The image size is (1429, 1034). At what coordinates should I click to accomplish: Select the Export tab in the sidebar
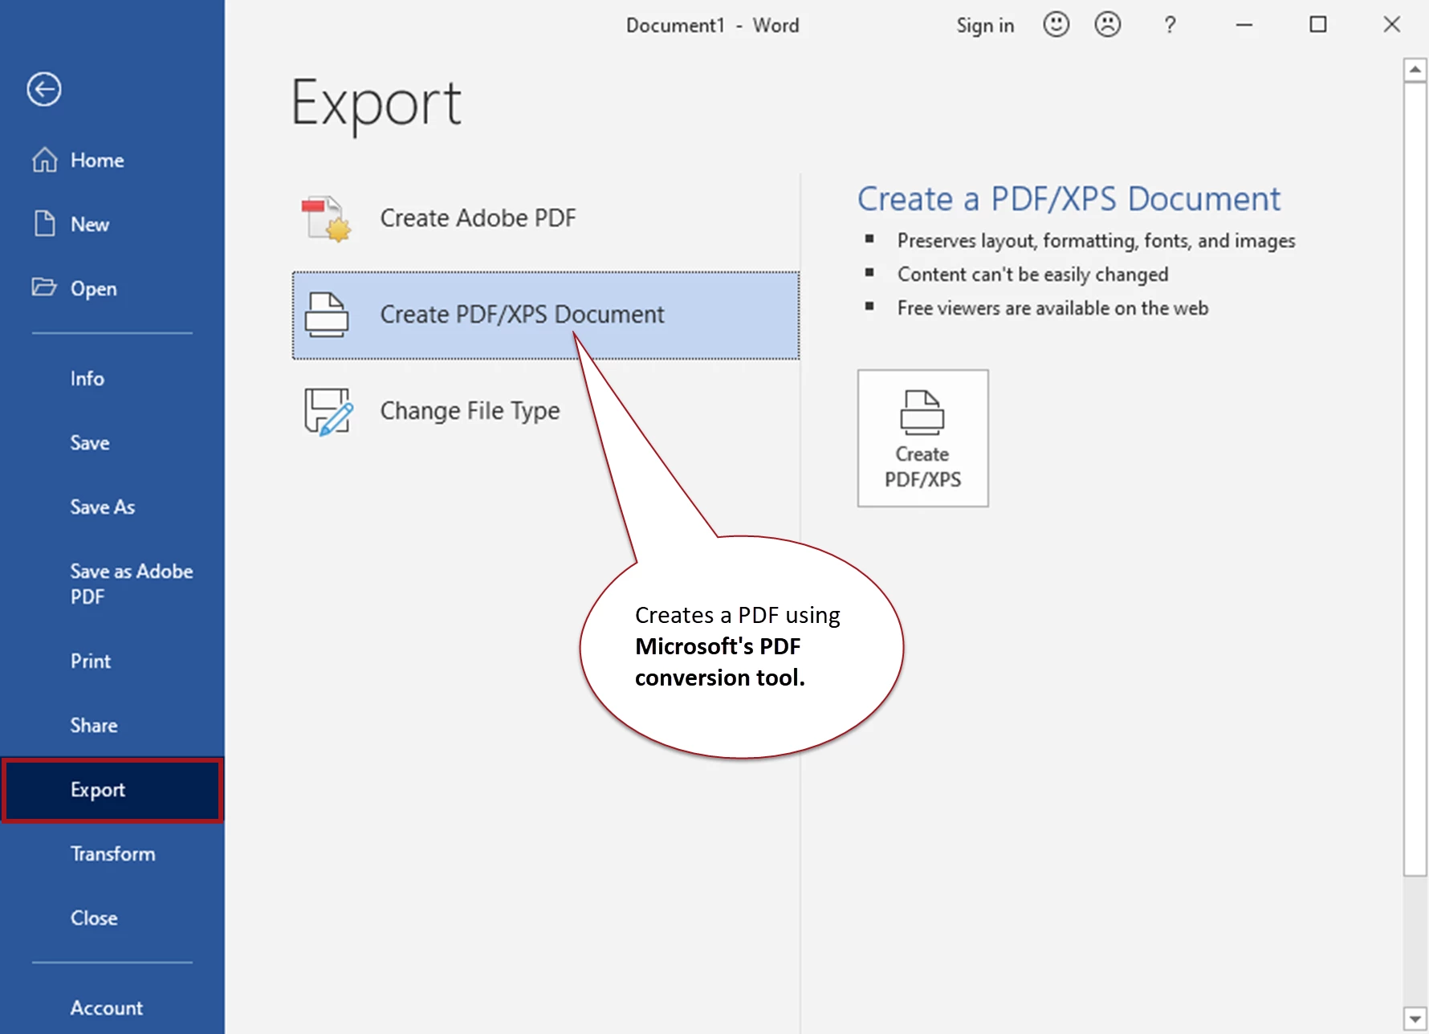[112, 790]
